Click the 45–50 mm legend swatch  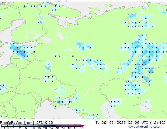point(77,126)
